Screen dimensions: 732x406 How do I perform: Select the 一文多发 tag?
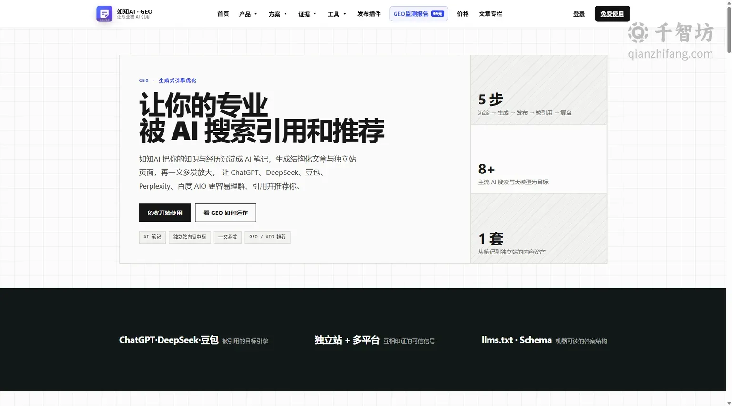point(228,237)
